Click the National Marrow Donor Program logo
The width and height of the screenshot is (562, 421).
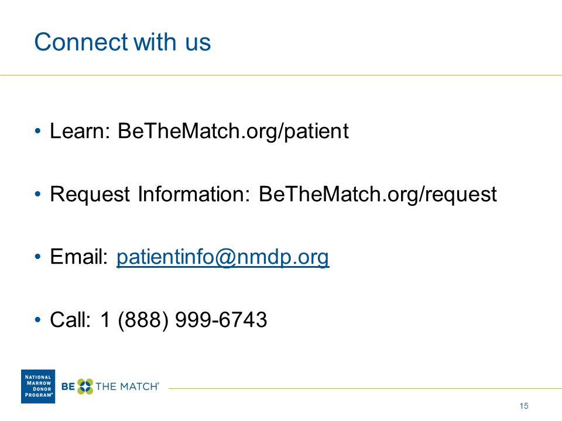click(x=38, y=387)
